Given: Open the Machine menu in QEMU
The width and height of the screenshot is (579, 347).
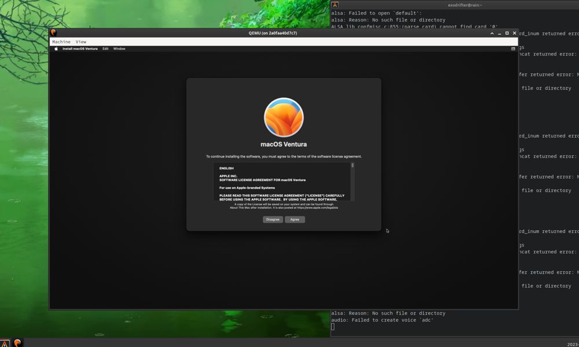Looking at the screenshot, I should [x=61, y=42].
